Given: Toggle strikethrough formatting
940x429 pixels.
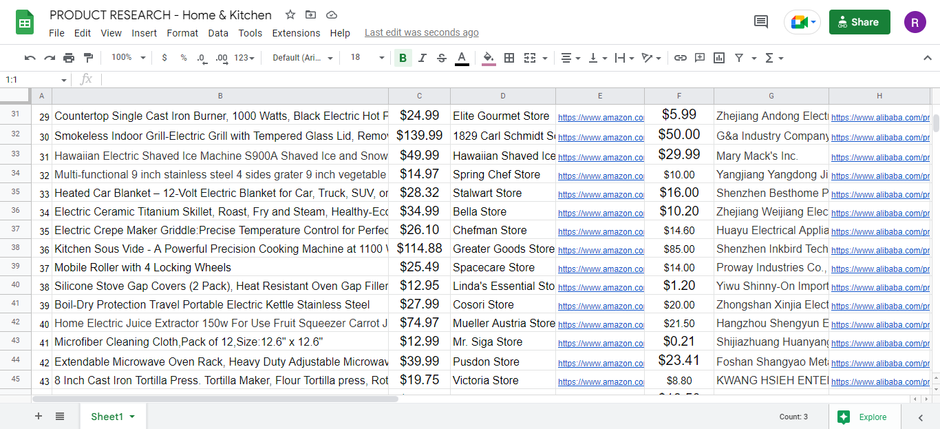Looking at the screenshot, I should click(x=440, y=58).
